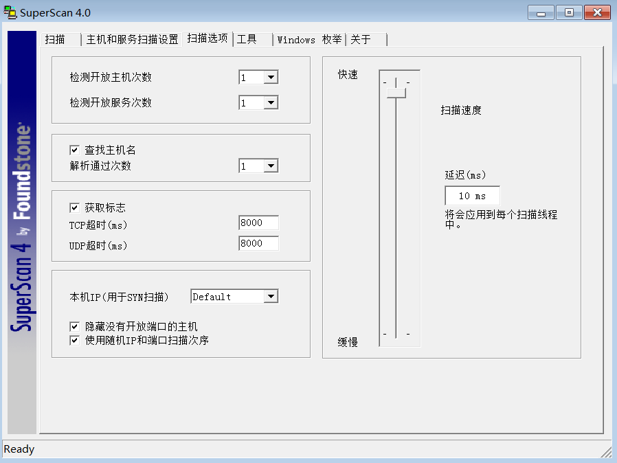The width and height of the screenshot is (617, 463).
Task: Expand 检测开放主机次数 dropdown
Action: click(x=271, y=77)
